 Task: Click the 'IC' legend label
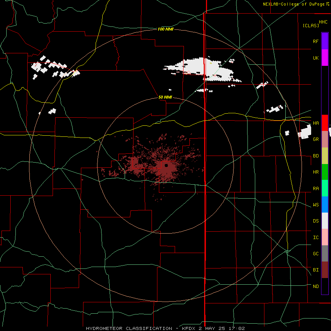316,238
